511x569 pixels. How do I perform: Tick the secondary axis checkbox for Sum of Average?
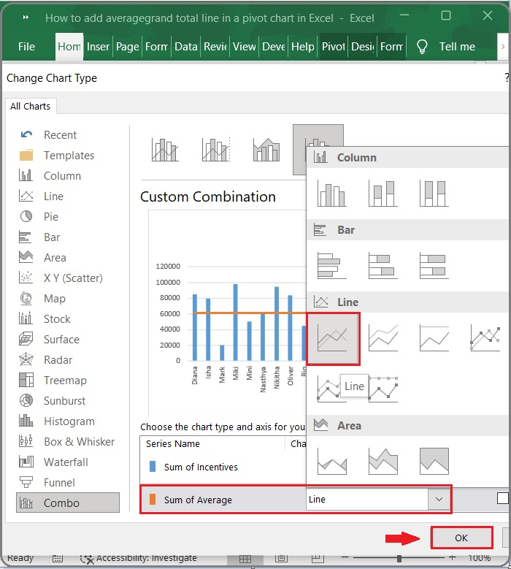coord(502,498)
